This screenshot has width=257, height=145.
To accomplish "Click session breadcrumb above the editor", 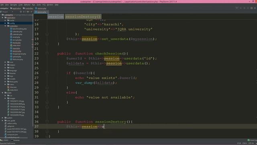I will 56,17.
